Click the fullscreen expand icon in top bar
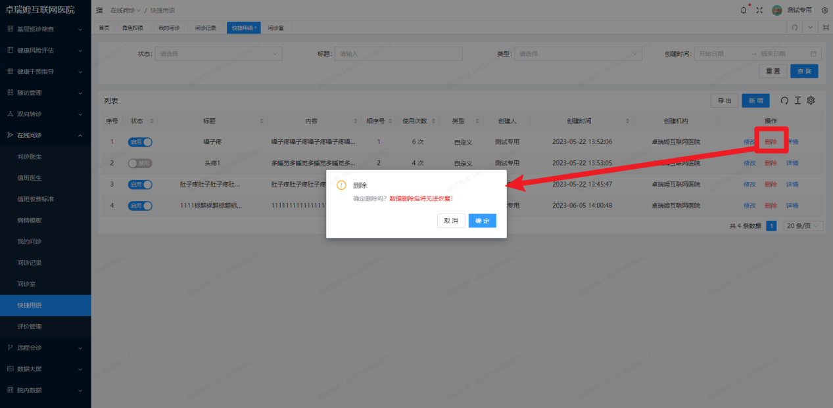Viewport: 833px width, 408px height. (x=758, y=10)
